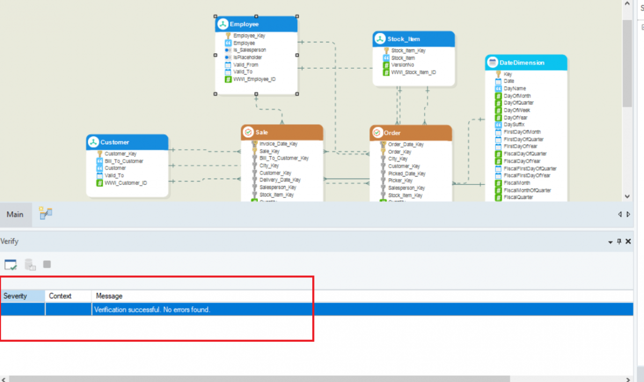Screen dimensions: 644x382
Task: Click the Message column header
Action: (x=109, y=296)
